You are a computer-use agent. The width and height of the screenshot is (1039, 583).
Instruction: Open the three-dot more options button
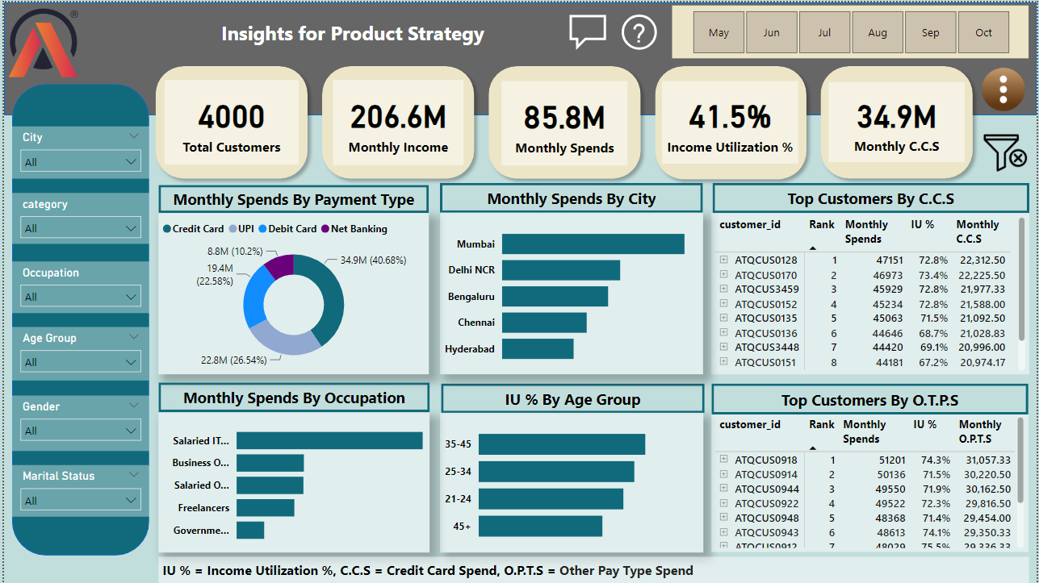1003,89
